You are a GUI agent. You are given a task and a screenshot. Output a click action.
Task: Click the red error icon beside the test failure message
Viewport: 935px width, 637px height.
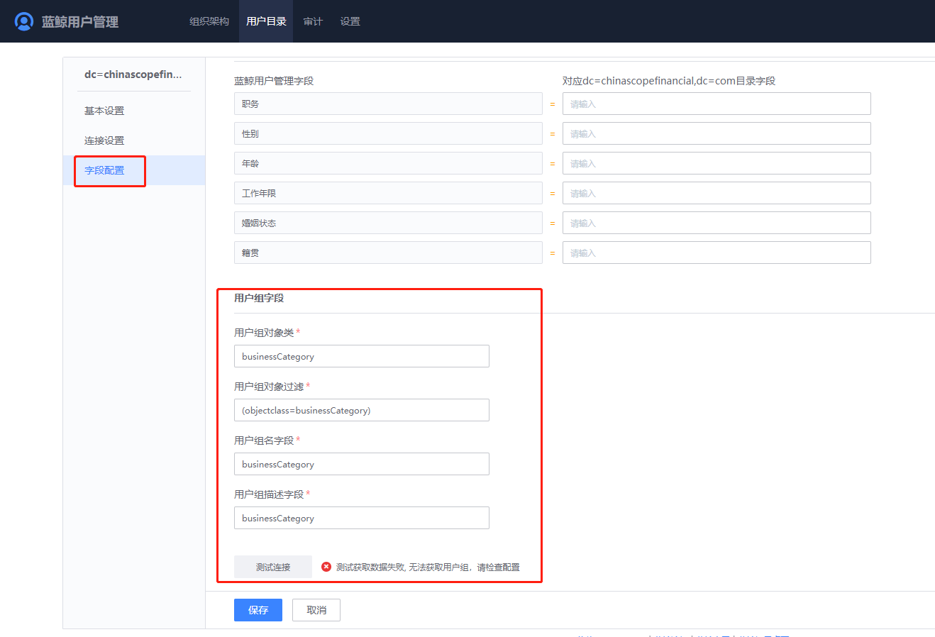pyautogui.click(x=326, y=566)
